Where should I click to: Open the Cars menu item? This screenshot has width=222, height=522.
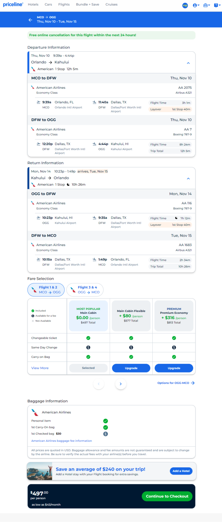(48, 5)
